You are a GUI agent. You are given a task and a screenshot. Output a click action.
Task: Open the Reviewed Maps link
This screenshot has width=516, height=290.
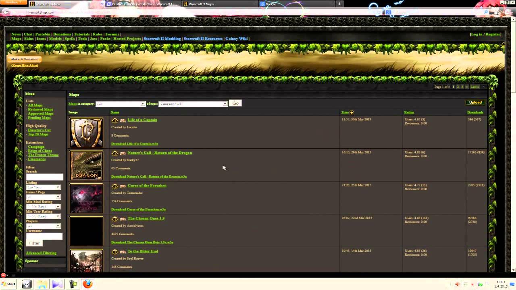[40, 109]
